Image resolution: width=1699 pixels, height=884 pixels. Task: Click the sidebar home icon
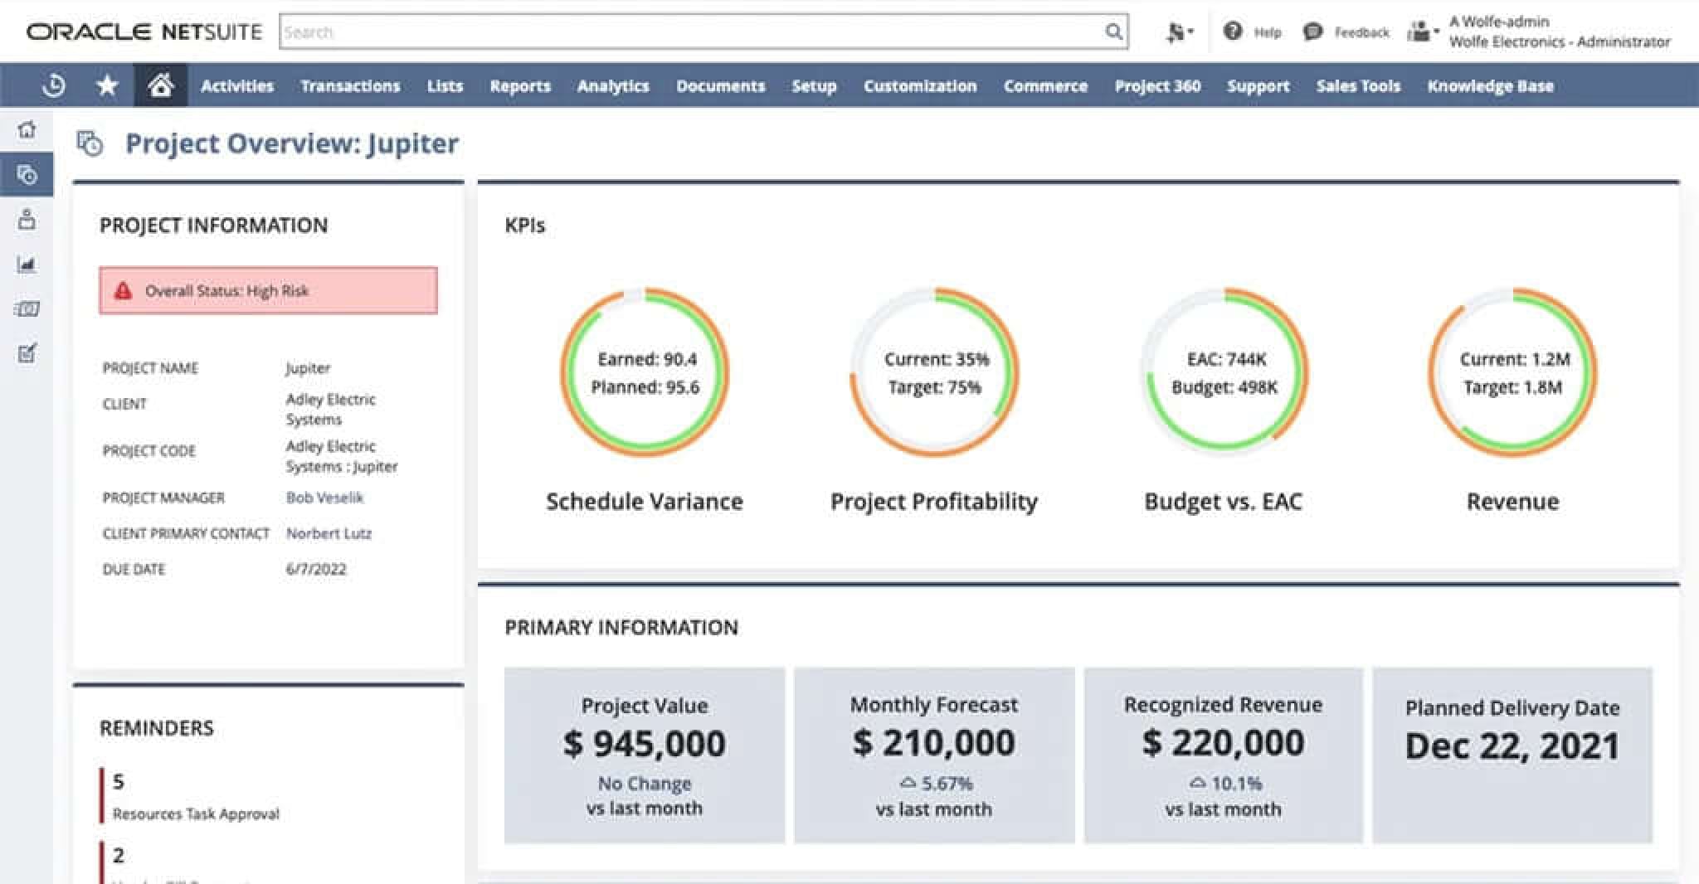(x=27, y=129)
